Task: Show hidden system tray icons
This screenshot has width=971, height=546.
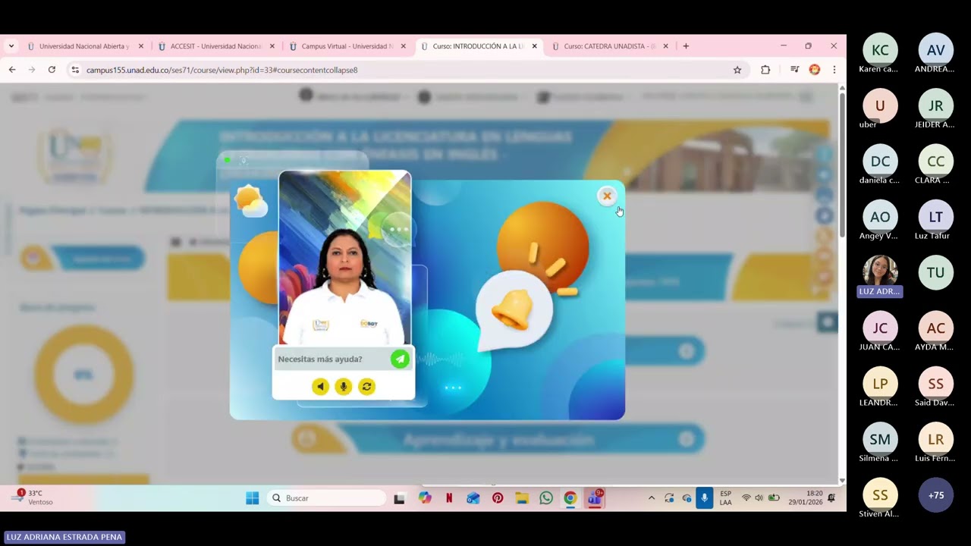Action: [x=651, y=498]
